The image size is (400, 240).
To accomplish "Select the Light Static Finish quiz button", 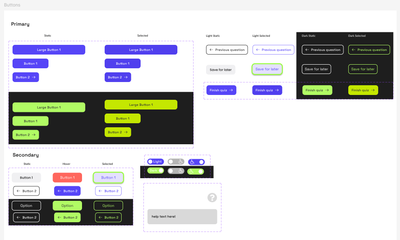I will (x=221, y=90).
